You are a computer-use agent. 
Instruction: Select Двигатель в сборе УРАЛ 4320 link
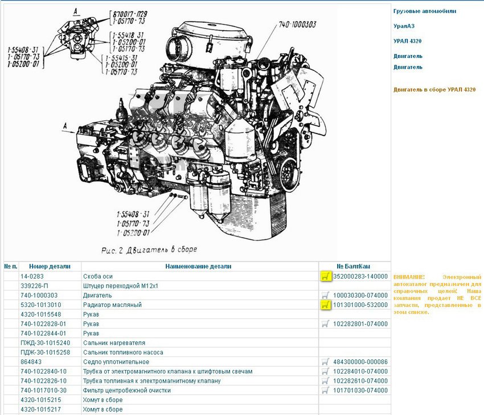pyautogui.click(x=434, y=90)
